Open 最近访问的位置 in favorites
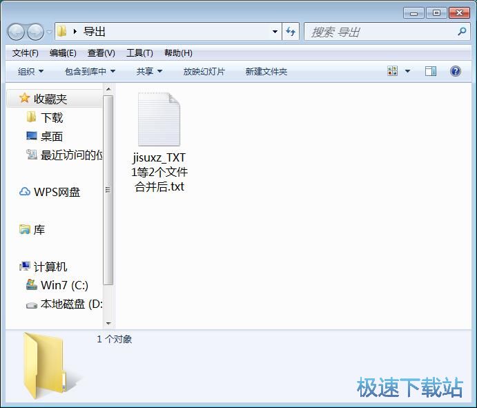Screen dimensions: 477x408 (x=72, y=155)
